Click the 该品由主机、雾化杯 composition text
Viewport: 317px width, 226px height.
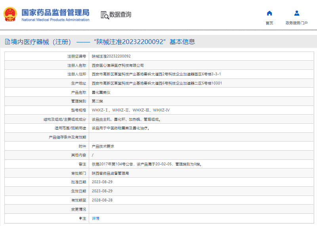126,120
